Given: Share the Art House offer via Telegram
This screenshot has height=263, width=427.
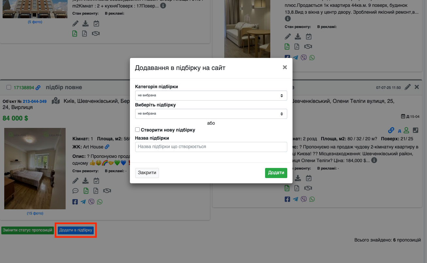Looking at the screenshot, I should click(83, 202).
